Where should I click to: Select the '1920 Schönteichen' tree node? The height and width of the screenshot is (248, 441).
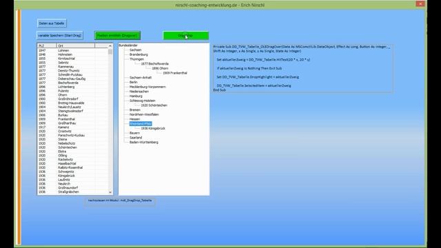(x=154, y=105)
